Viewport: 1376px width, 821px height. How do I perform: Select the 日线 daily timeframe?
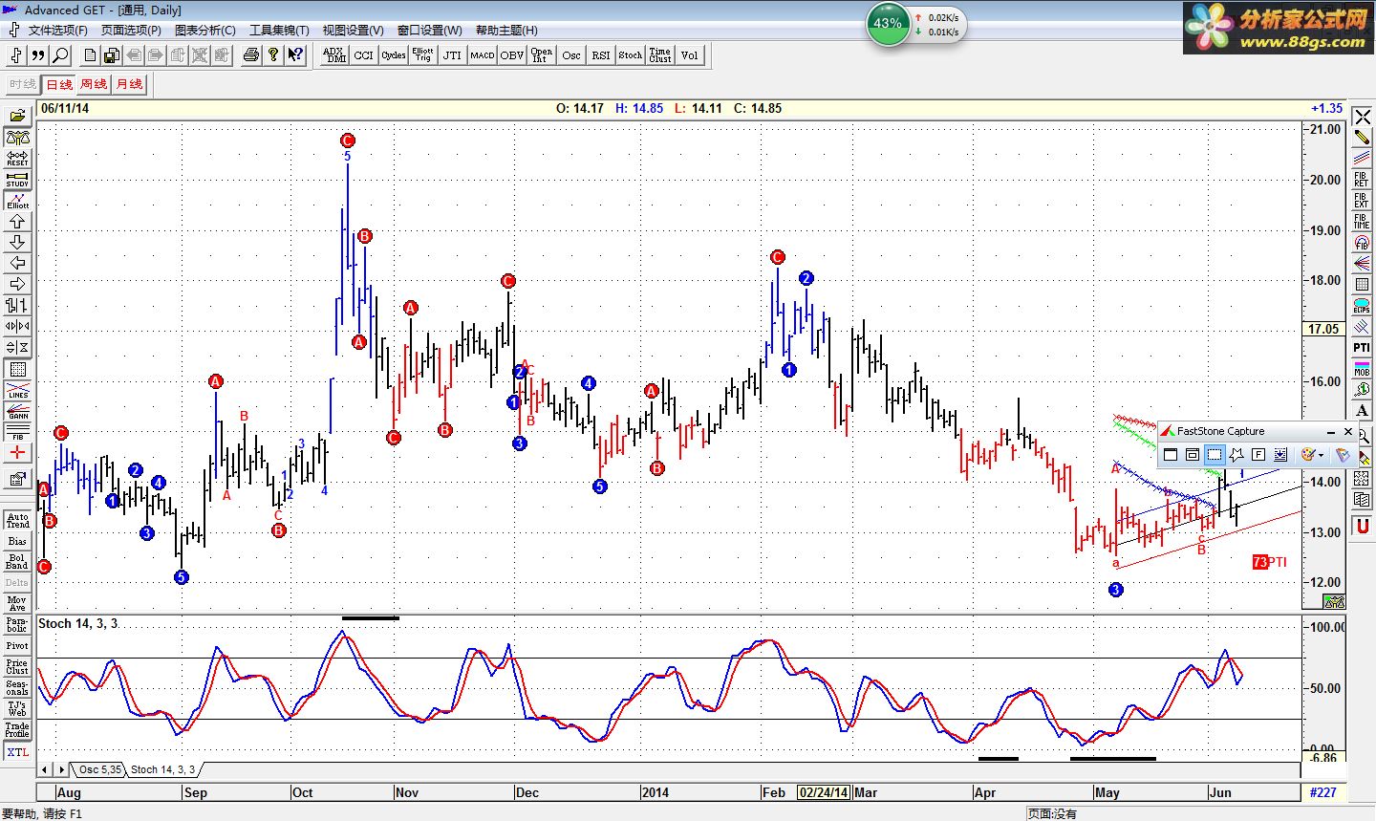pos(59,84)
